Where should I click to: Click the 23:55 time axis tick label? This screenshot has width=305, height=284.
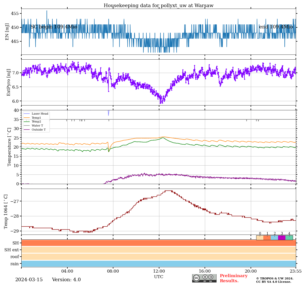296,271
